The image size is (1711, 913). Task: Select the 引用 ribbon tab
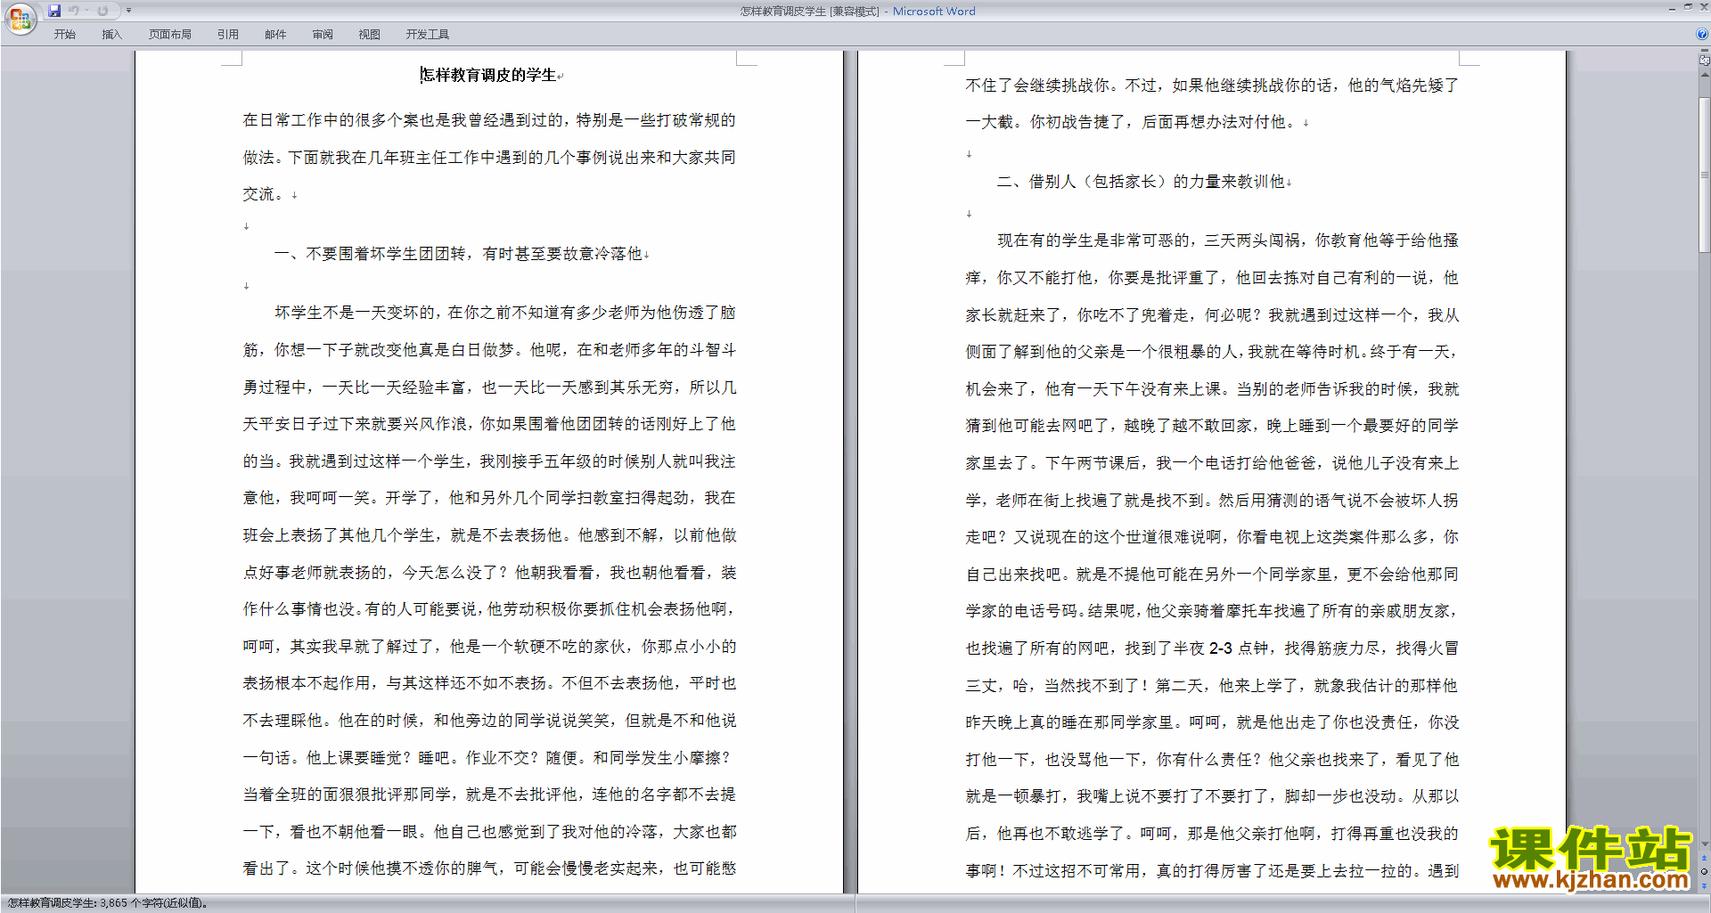pyautogui.click(x=227, y=35)
